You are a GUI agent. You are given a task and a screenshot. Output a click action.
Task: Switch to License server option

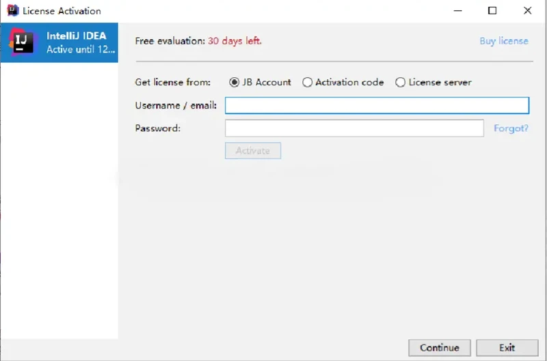[x=401, y=83]
